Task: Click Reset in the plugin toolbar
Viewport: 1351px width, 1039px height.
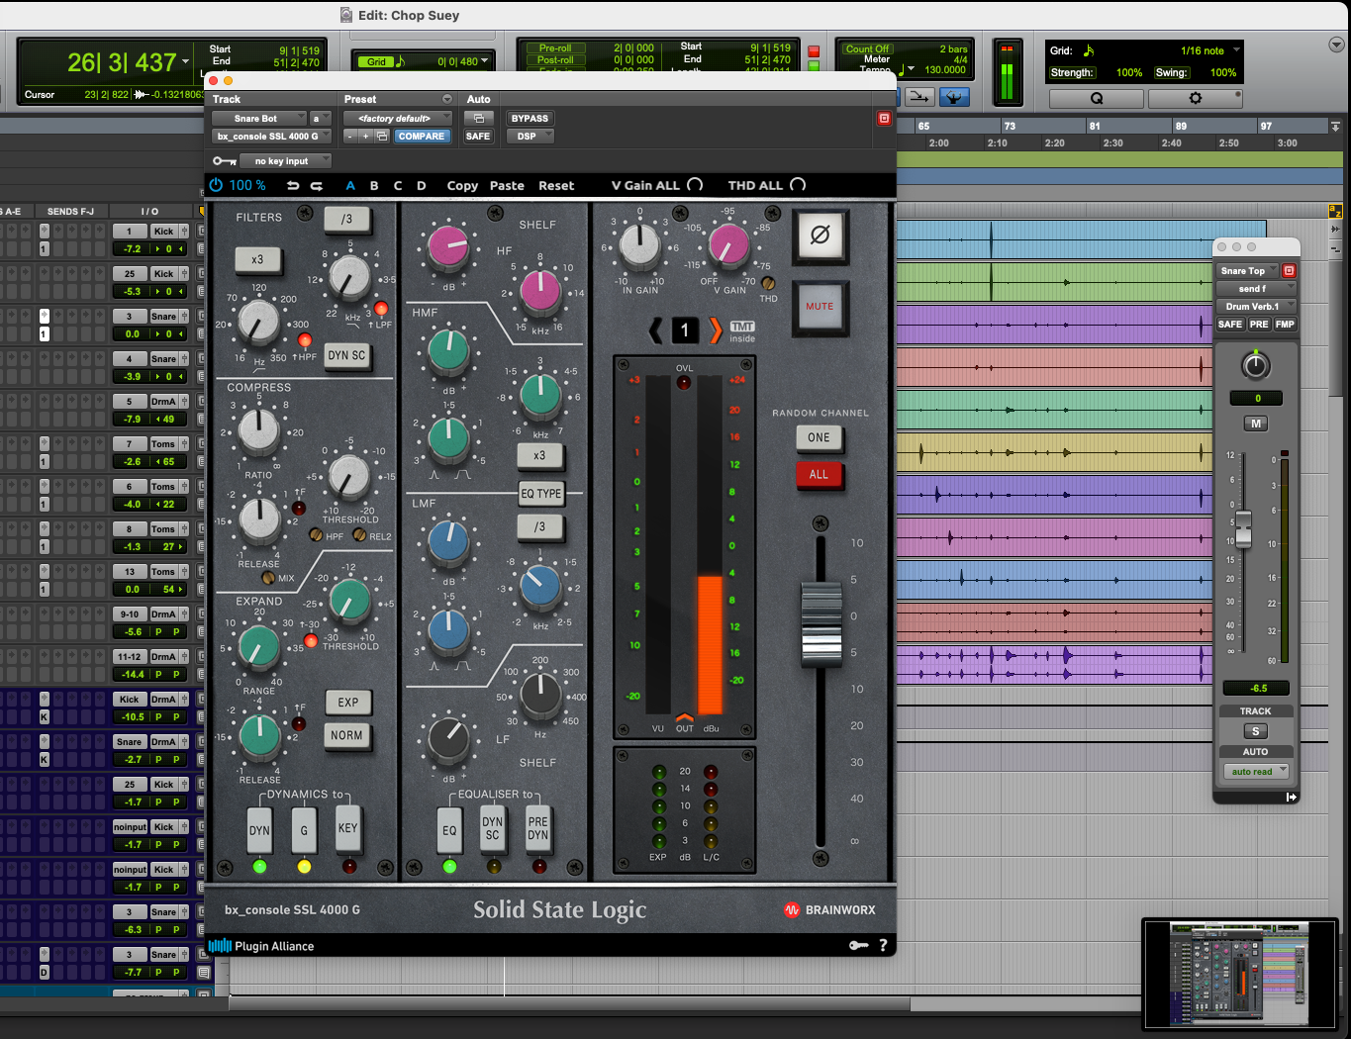Action: pos(556,185)
